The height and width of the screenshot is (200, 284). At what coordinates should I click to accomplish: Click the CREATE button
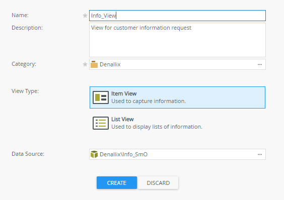(x=117, y=183)
